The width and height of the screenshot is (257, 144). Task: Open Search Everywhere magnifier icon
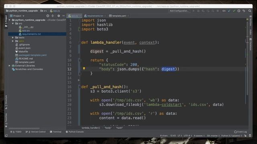coord(250,11)
